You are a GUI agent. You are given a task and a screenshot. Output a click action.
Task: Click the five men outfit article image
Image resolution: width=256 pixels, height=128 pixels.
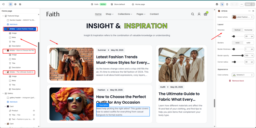pyautogui.click(x=181, y=65)
